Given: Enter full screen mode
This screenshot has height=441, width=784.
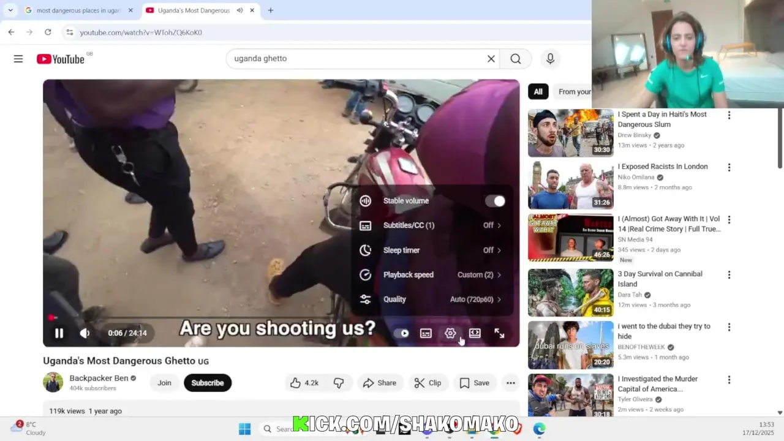Looking at the screenshot, I should 499,333.
